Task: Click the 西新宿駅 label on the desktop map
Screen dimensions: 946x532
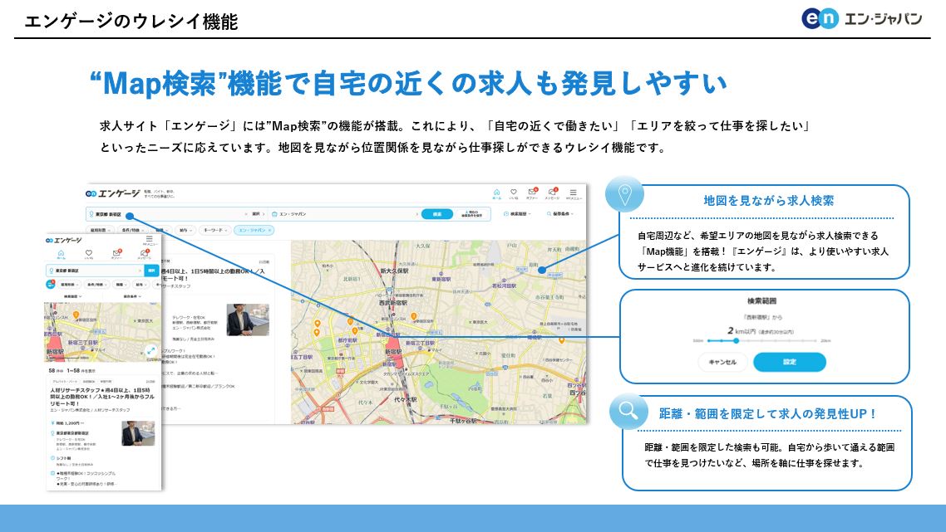Action: click(392, 303)
